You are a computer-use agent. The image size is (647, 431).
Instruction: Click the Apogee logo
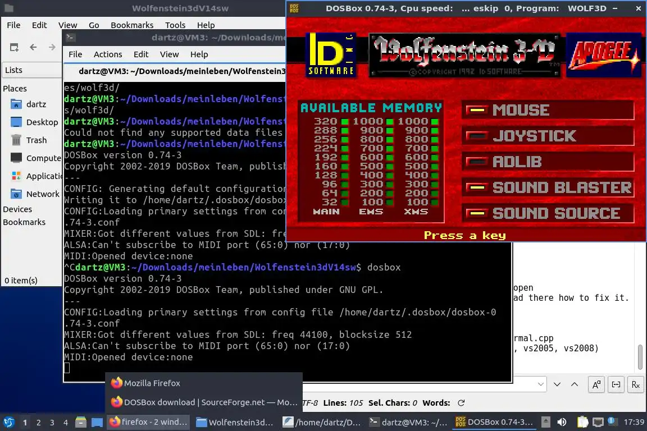pos(604,55)
